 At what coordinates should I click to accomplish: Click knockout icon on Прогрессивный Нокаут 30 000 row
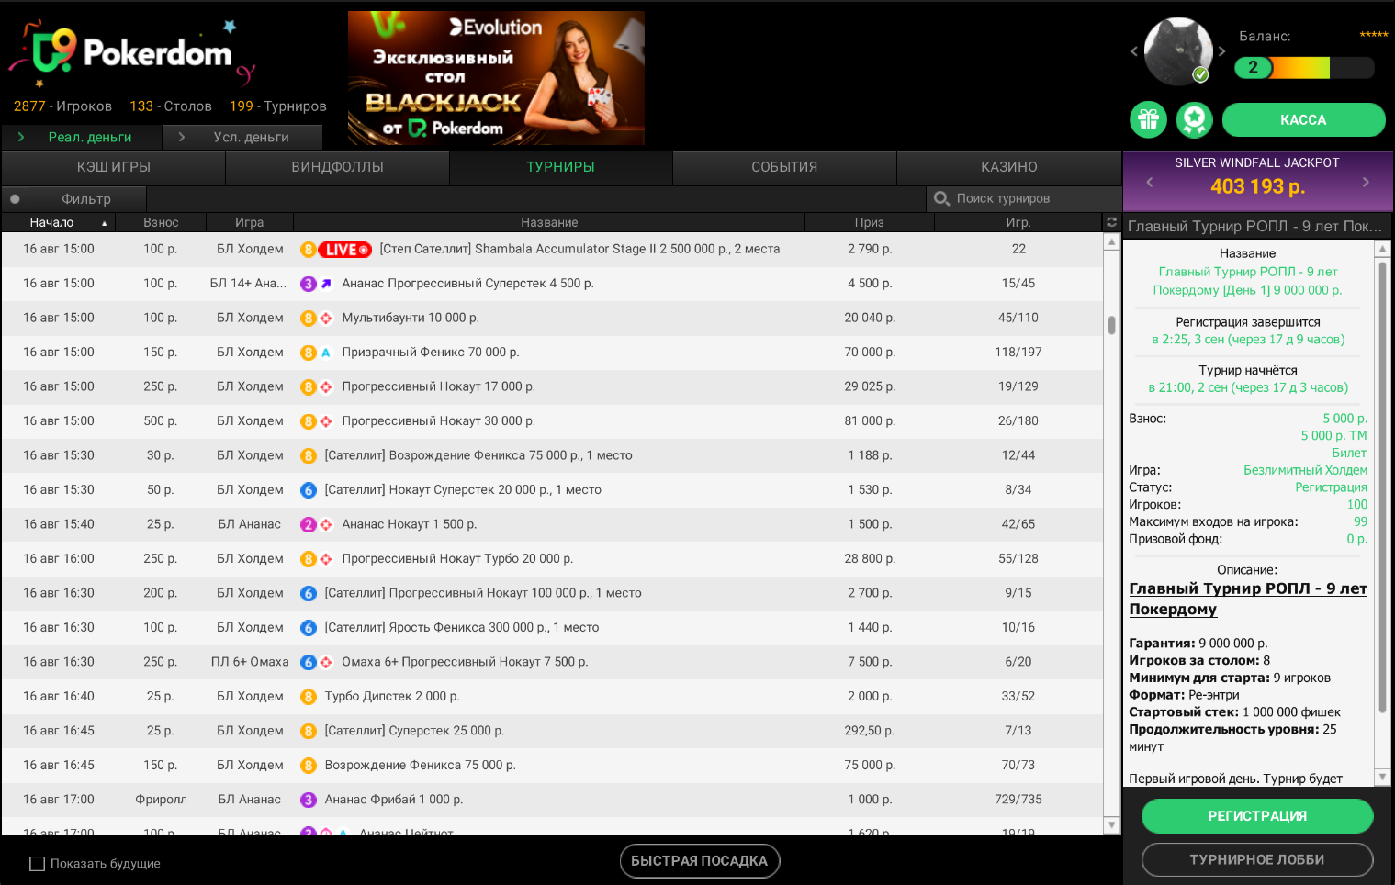pos(326,421)
